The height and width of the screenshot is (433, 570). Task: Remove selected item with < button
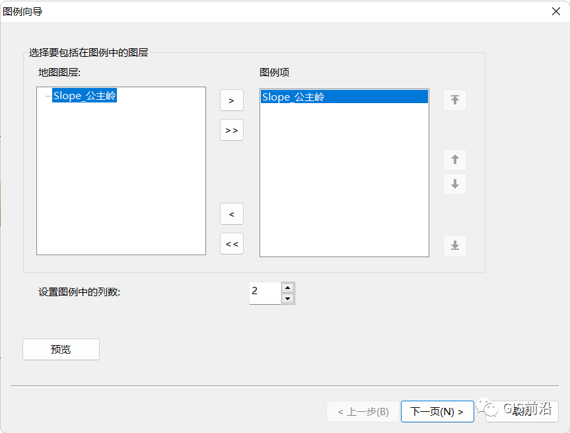232,214
